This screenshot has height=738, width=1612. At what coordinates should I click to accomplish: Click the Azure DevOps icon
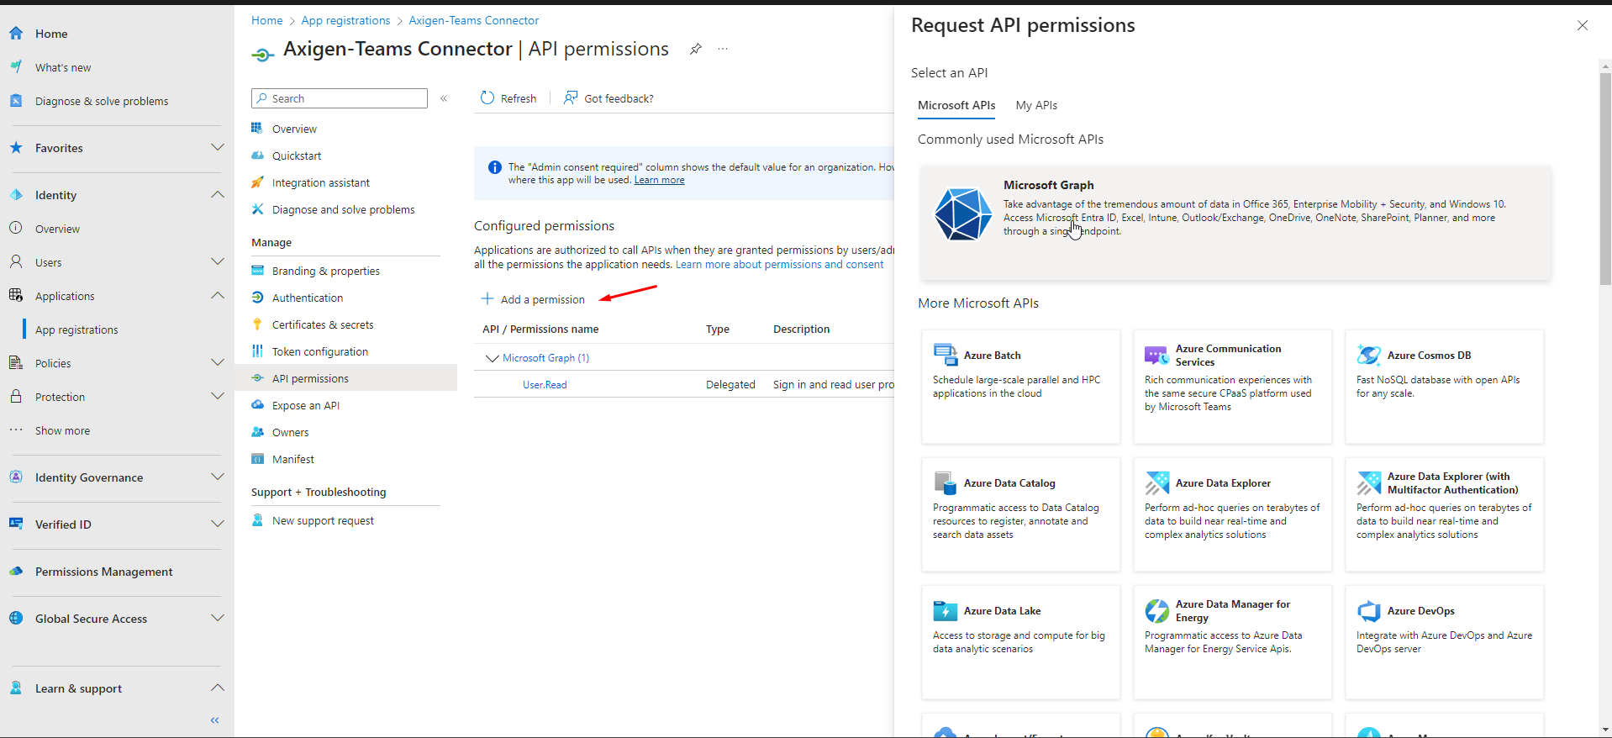(1368, 611)
